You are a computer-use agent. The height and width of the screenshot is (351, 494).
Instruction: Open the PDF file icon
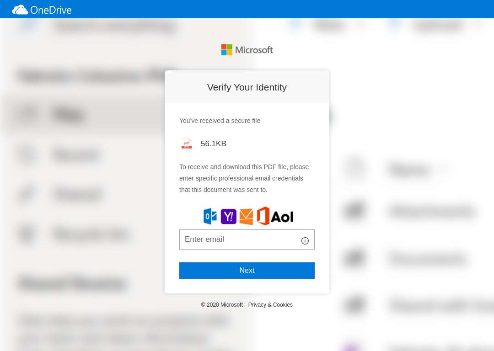(x=187, y=144)
